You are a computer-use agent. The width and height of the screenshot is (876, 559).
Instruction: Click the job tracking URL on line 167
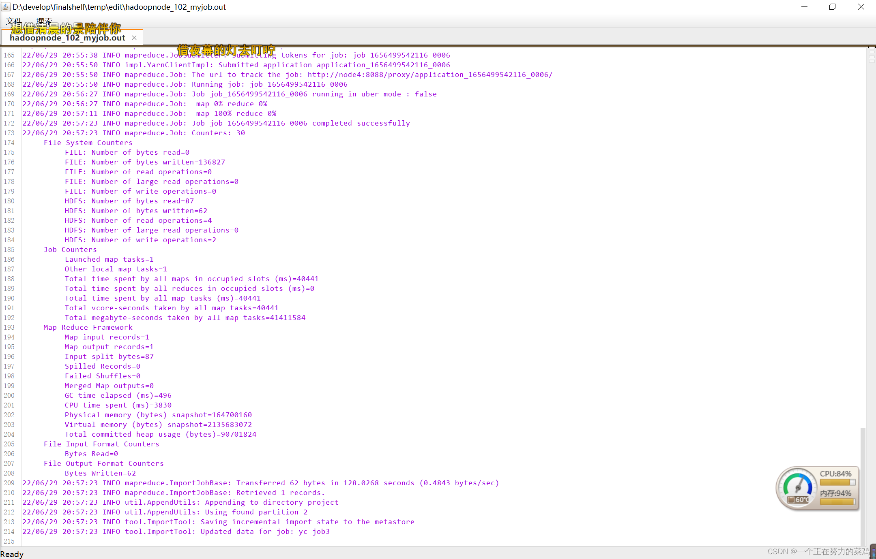point(430,75)
